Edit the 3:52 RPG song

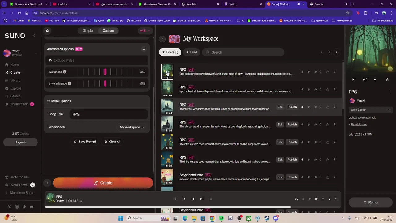(x=280, y=142)
